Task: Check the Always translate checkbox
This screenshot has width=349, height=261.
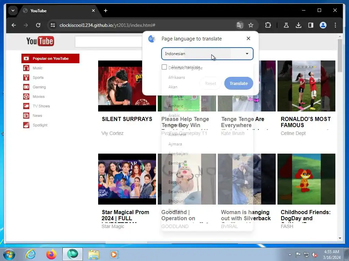Action: (x=164, y=67)
